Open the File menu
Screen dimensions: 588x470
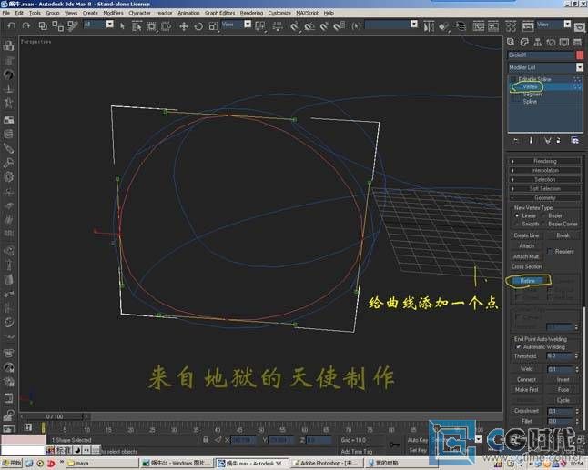[6, 13]
